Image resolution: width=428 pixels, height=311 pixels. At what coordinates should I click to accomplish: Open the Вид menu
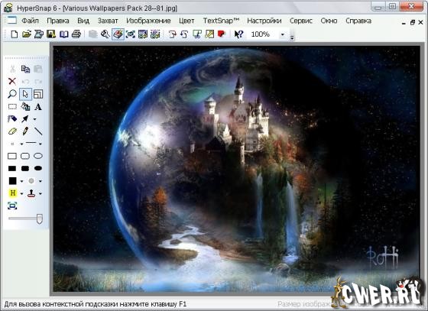[x=83, y=21]
